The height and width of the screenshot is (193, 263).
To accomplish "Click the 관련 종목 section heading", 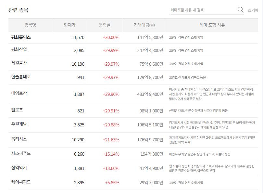I will [x=19, y=10].
